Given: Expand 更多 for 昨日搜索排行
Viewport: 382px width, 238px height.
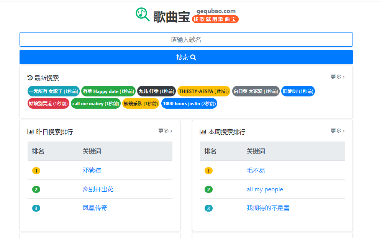Looking at the screenshot, I should click(165, 131).
